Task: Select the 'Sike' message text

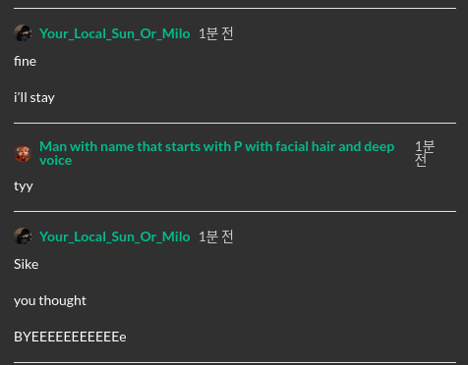Action: click(27, 264)
